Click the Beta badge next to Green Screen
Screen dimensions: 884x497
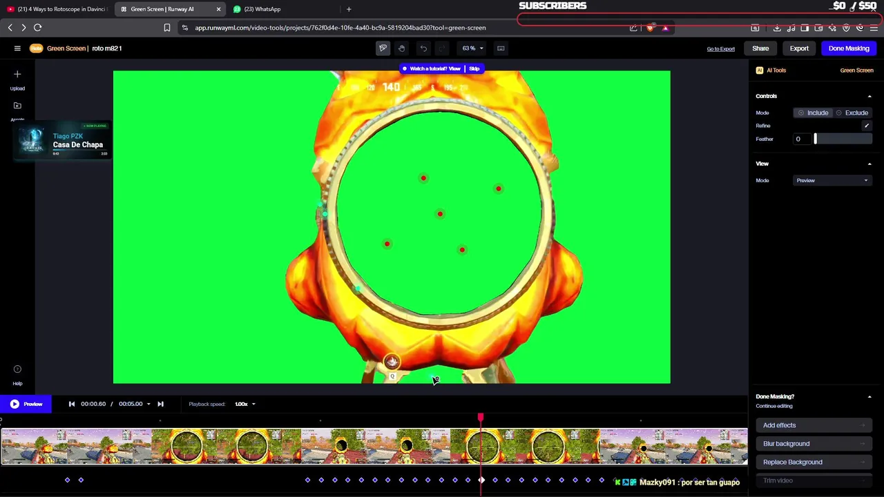[36, 48]
